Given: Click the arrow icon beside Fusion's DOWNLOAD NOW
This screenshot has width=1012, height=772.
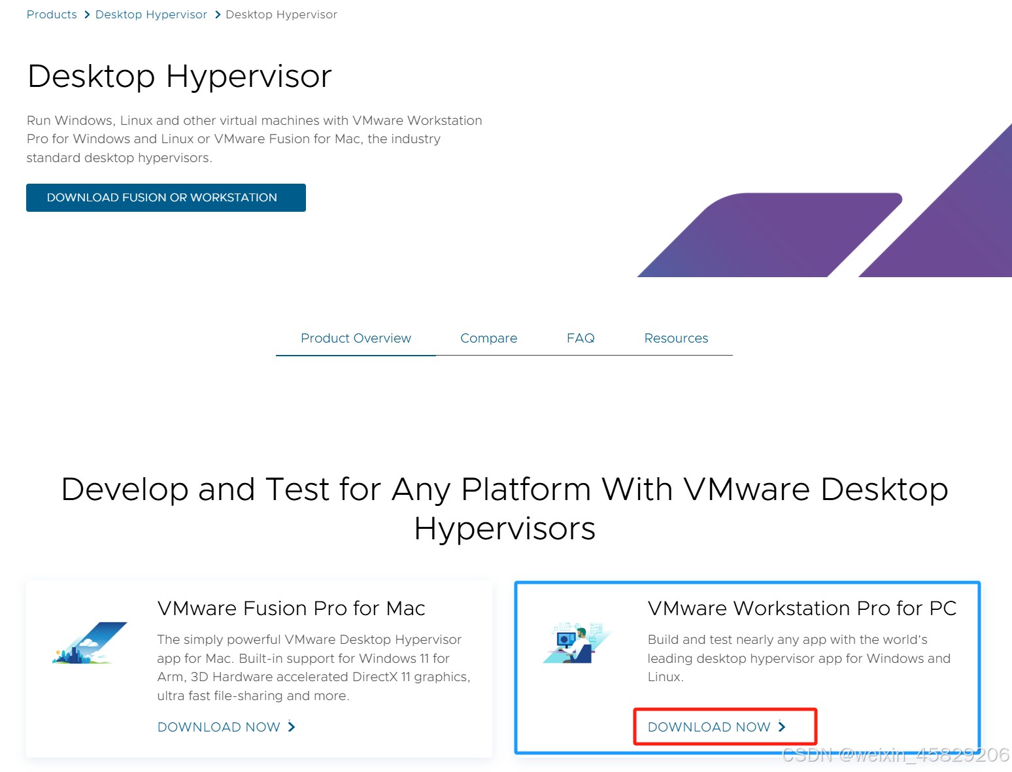Looking at the screenshot, I should pos(292,727).
